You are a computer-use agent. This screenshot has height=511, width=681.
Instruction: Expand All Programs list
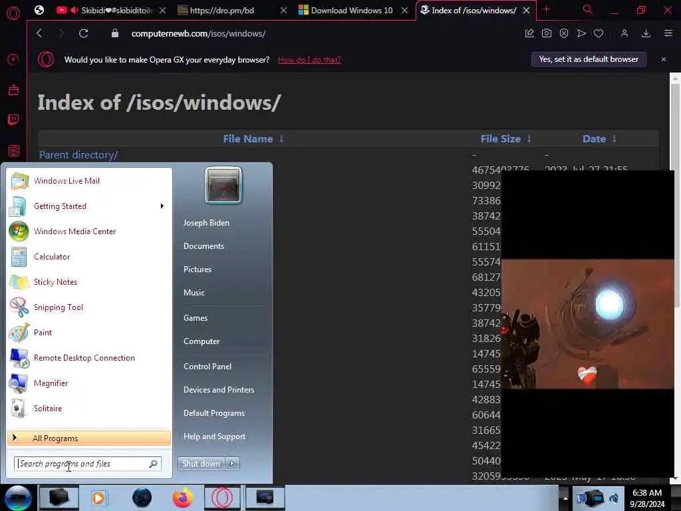(89, 438)
